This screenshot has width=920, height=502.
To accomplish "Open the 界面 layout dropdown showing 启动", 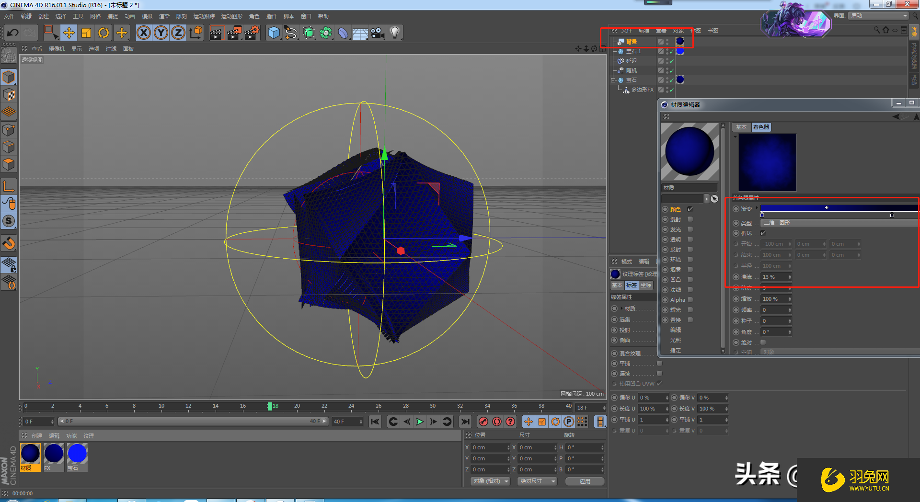I will 879,16.
